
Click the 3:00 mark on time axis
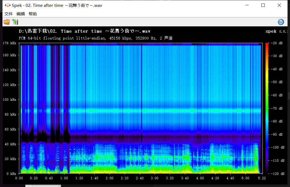pos(155,178)
